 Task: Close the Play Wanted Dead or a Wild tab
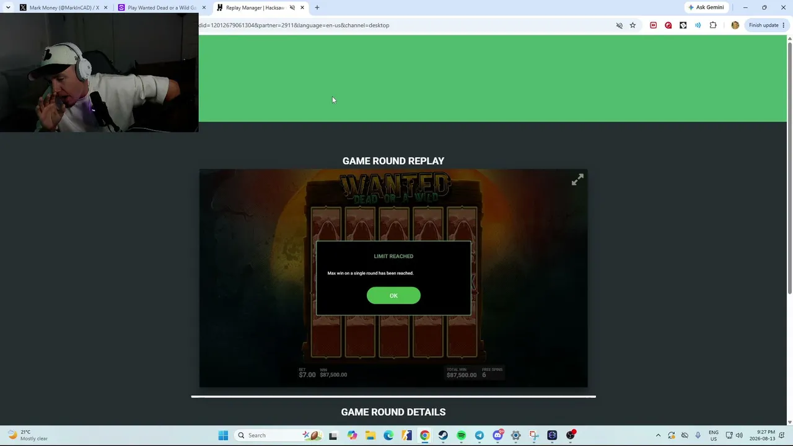click(x=204, y=7)
